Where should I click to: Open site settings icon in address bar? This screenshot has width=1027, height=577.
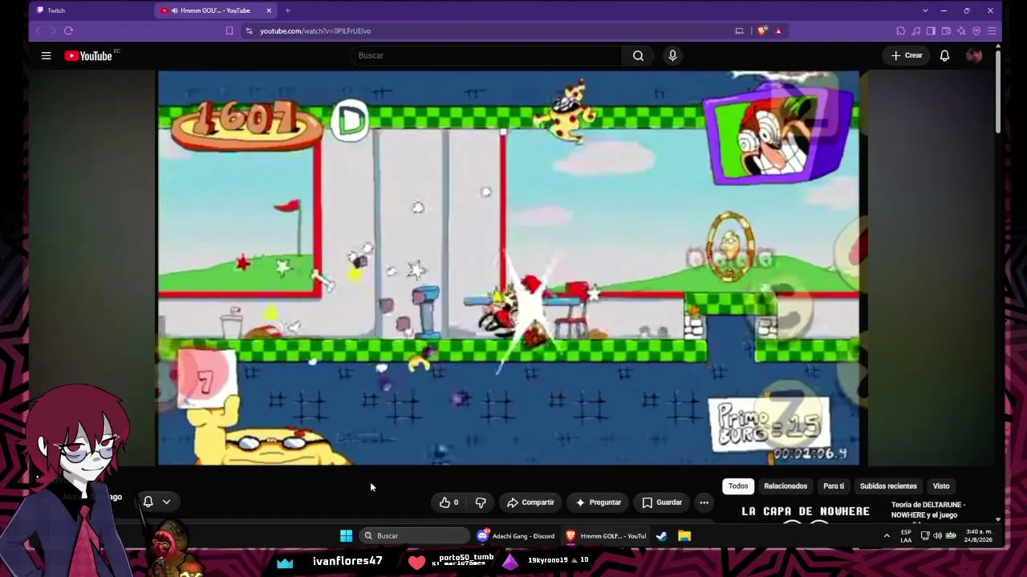250,30
